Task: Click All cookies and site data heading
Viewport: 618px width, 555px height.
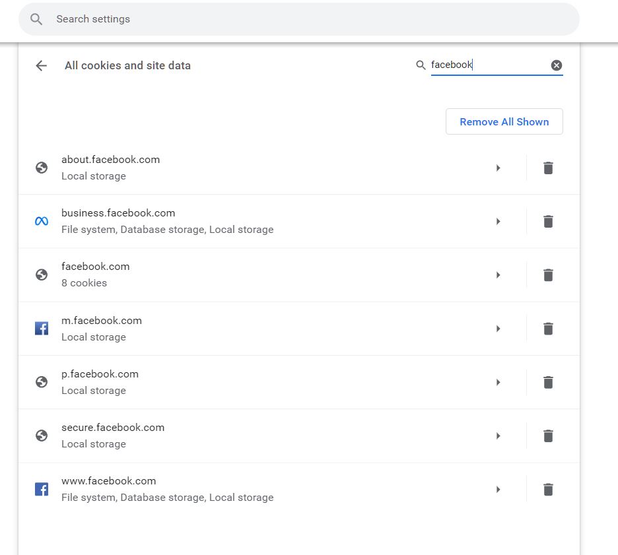Action: [x=127, y=65]
